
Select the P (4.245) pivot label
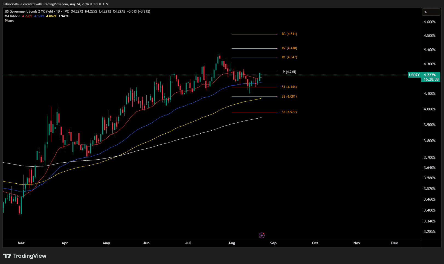[x=289, y=72]
